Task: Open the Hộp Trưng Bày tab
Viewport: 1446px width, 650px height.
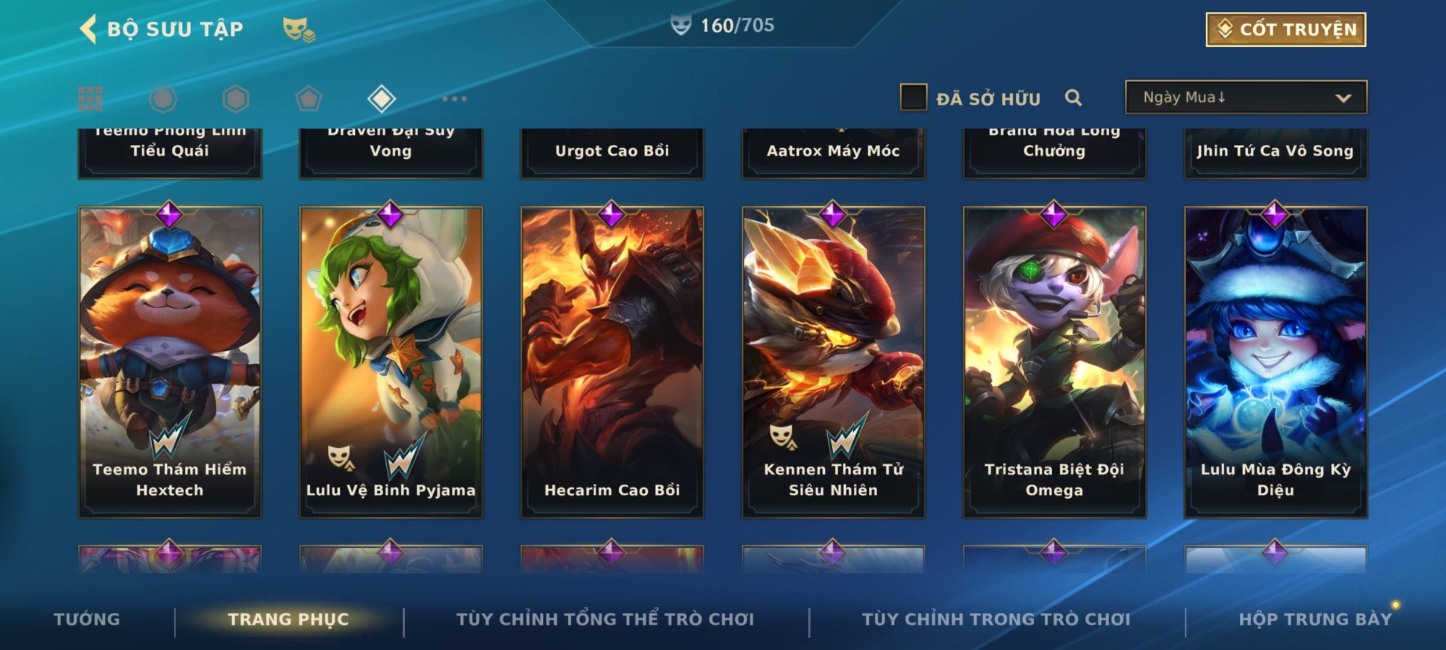Action: (1315, 619)
